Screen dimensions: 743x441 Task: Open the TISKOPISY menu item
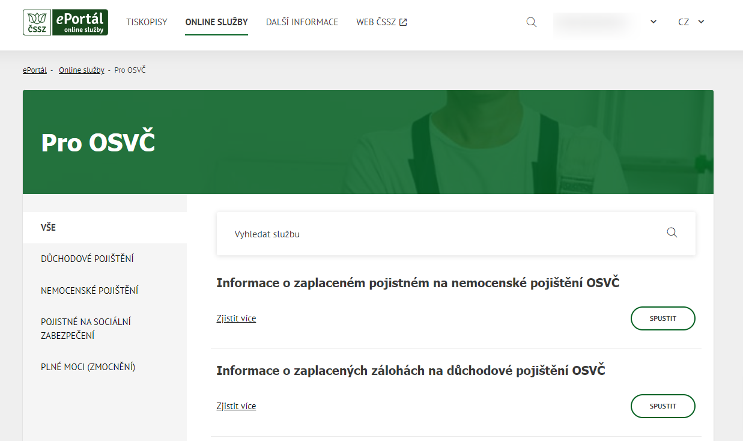[147, 22]
